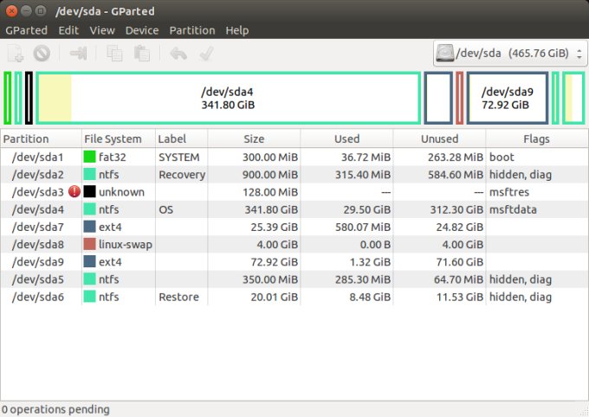The image size is (589, 417).
Task: Click the New partition toolbar icon
Action: pyautogui.click(x=15, y=54)
